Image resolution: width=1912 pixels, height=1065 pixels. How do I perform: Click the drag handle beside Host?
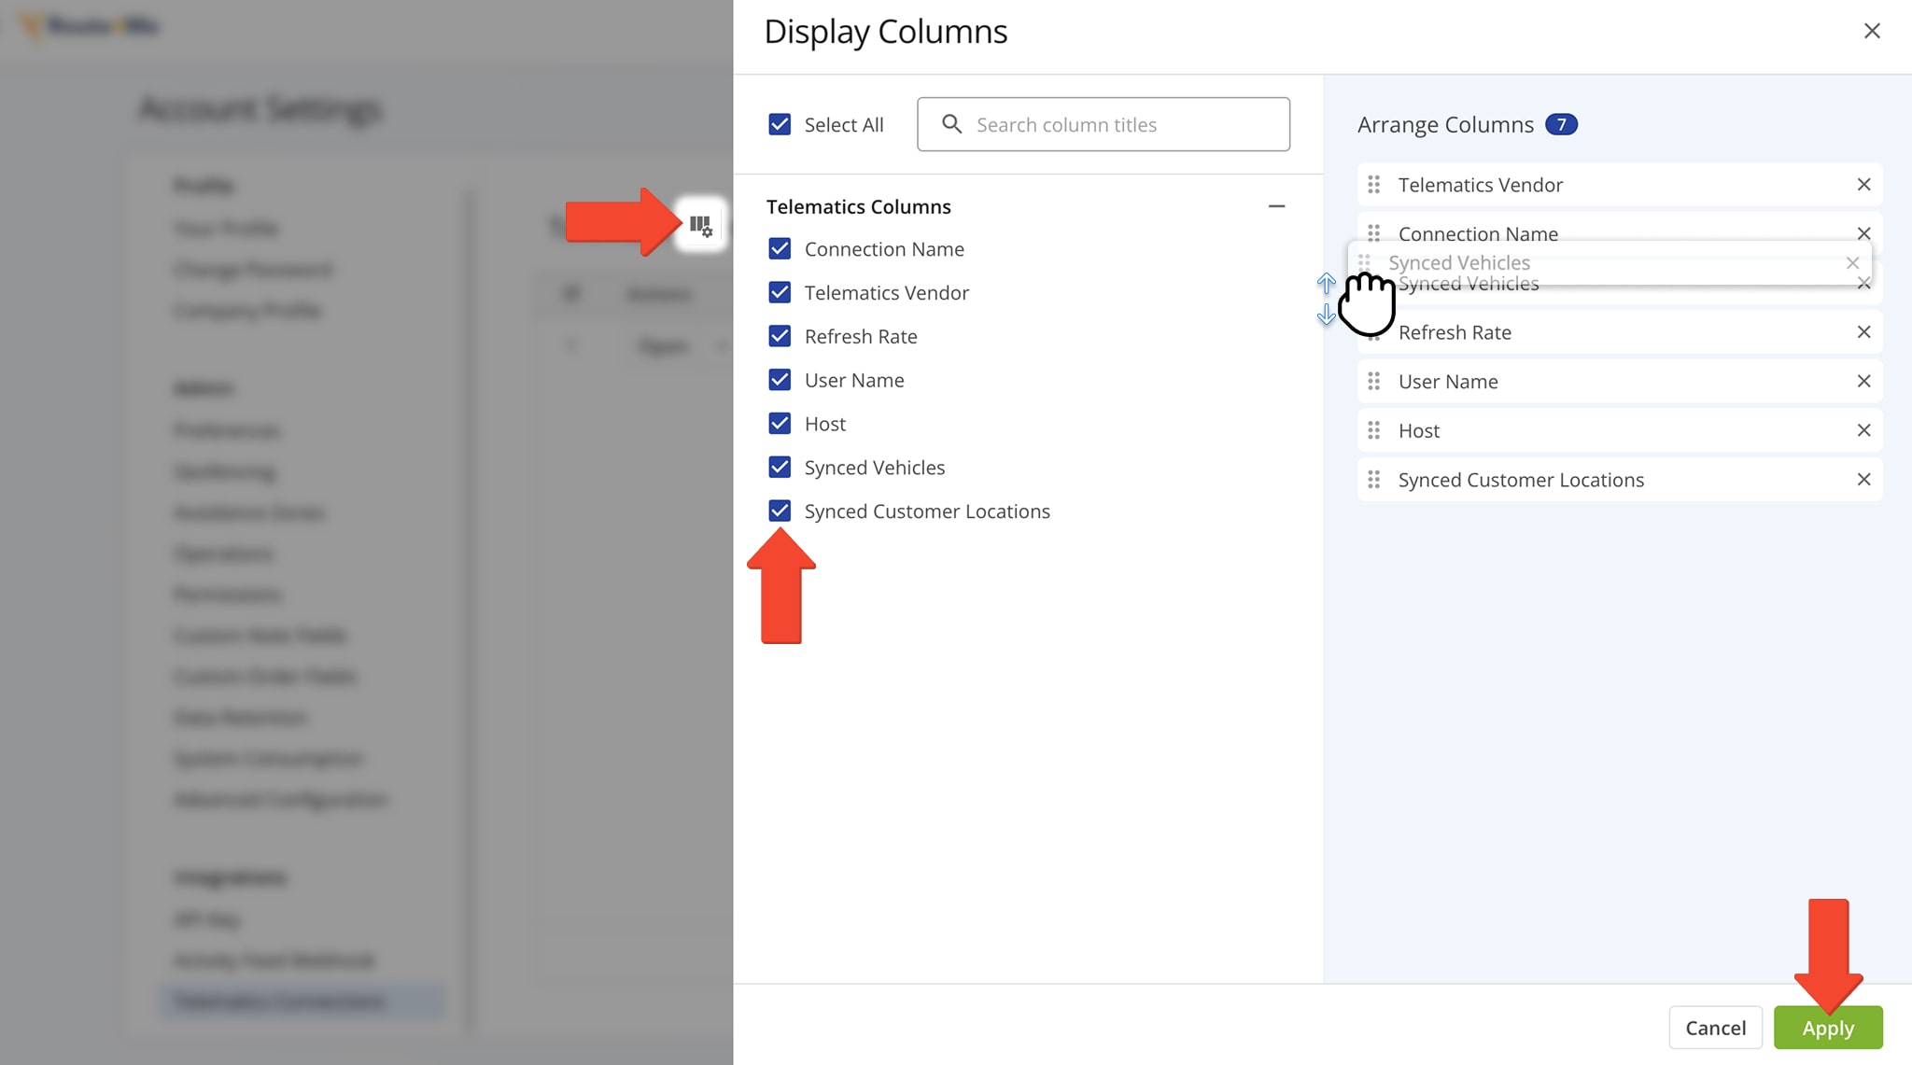click(x=1373, y=430)
